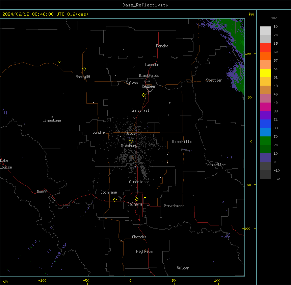Screen dimensions: 291x285
Task: Click the RedDeer city label
Action: coord(149,86)
